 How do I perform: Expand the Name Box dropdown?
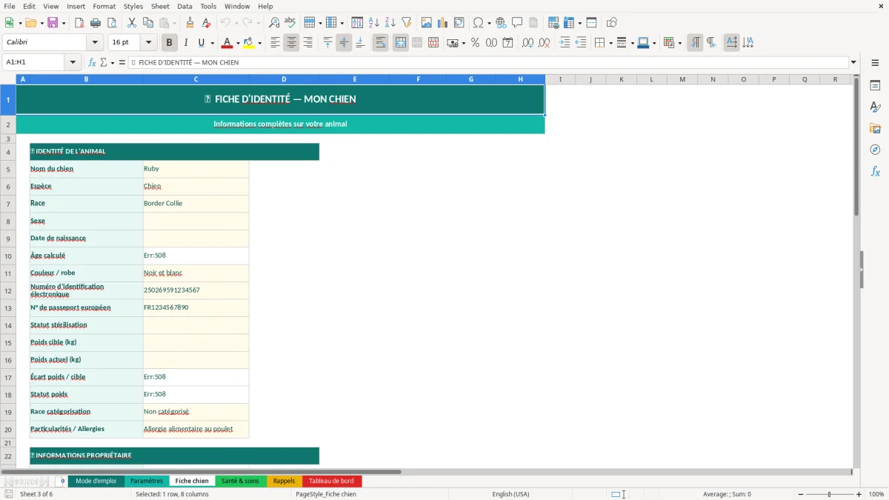[73, 62]
